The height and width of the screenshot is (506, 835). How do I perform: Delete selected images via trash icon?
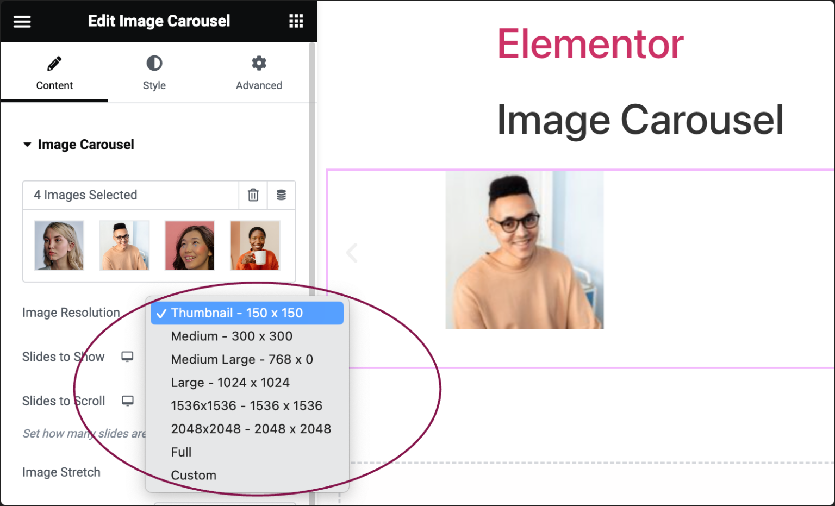pyautogui.click(x=252, y=195)
